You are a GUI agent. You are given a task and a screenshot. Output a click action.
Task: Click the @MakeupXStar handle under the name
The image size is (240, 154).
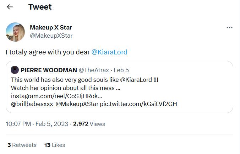pyautogui.click(x=51, y=36)
